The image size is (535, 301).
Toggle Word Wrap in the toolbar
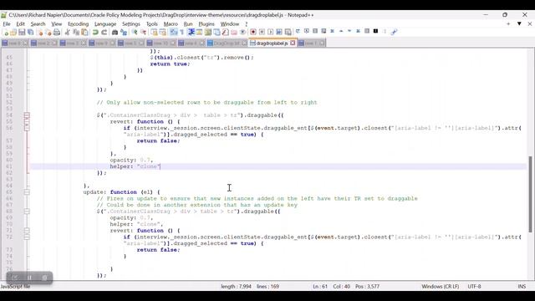pyautogui.click(x=174, y=32)
